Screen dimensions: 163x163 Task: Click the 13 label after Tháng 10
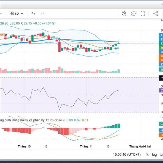point(46,146)
